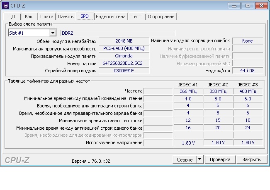Click serial number 0300891F
Image resolution: width=270 pixels, height=190 pixels.
pos(124,71)
